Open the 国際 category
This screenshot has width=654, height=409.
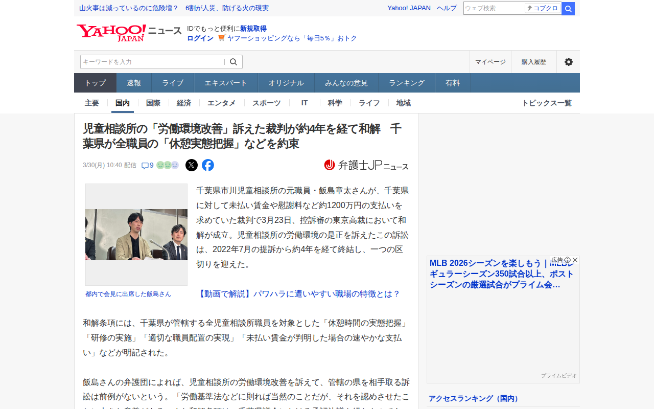coord(153,103)
